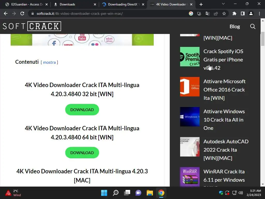The width and height of the screenshot is (265, 199).
Task: Open Google icon in address bar
Action: (x=191, y=13)
